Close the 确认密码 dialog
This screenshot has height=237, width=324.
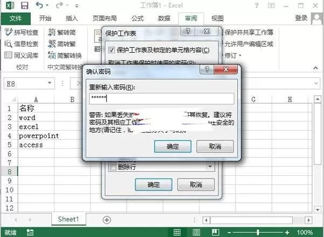click(226, 70)
